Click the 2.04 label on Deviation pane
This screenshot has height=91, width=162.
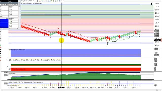pyautogui.click(x=6, y=72)
